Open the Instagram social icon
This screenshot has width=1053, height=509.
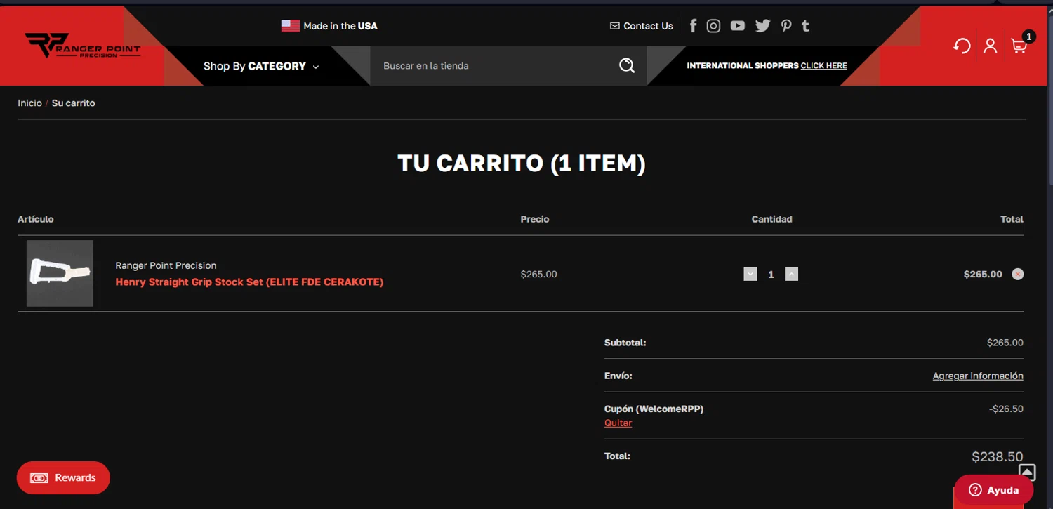(713, 26)
